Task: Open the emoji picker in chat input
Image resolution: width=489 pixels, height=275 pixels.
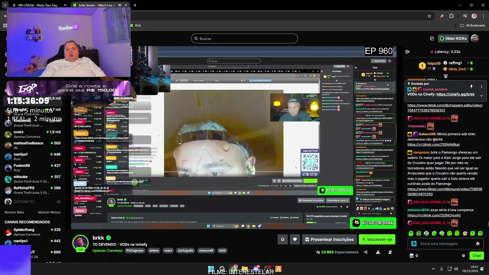Action: tap(478, 244)
